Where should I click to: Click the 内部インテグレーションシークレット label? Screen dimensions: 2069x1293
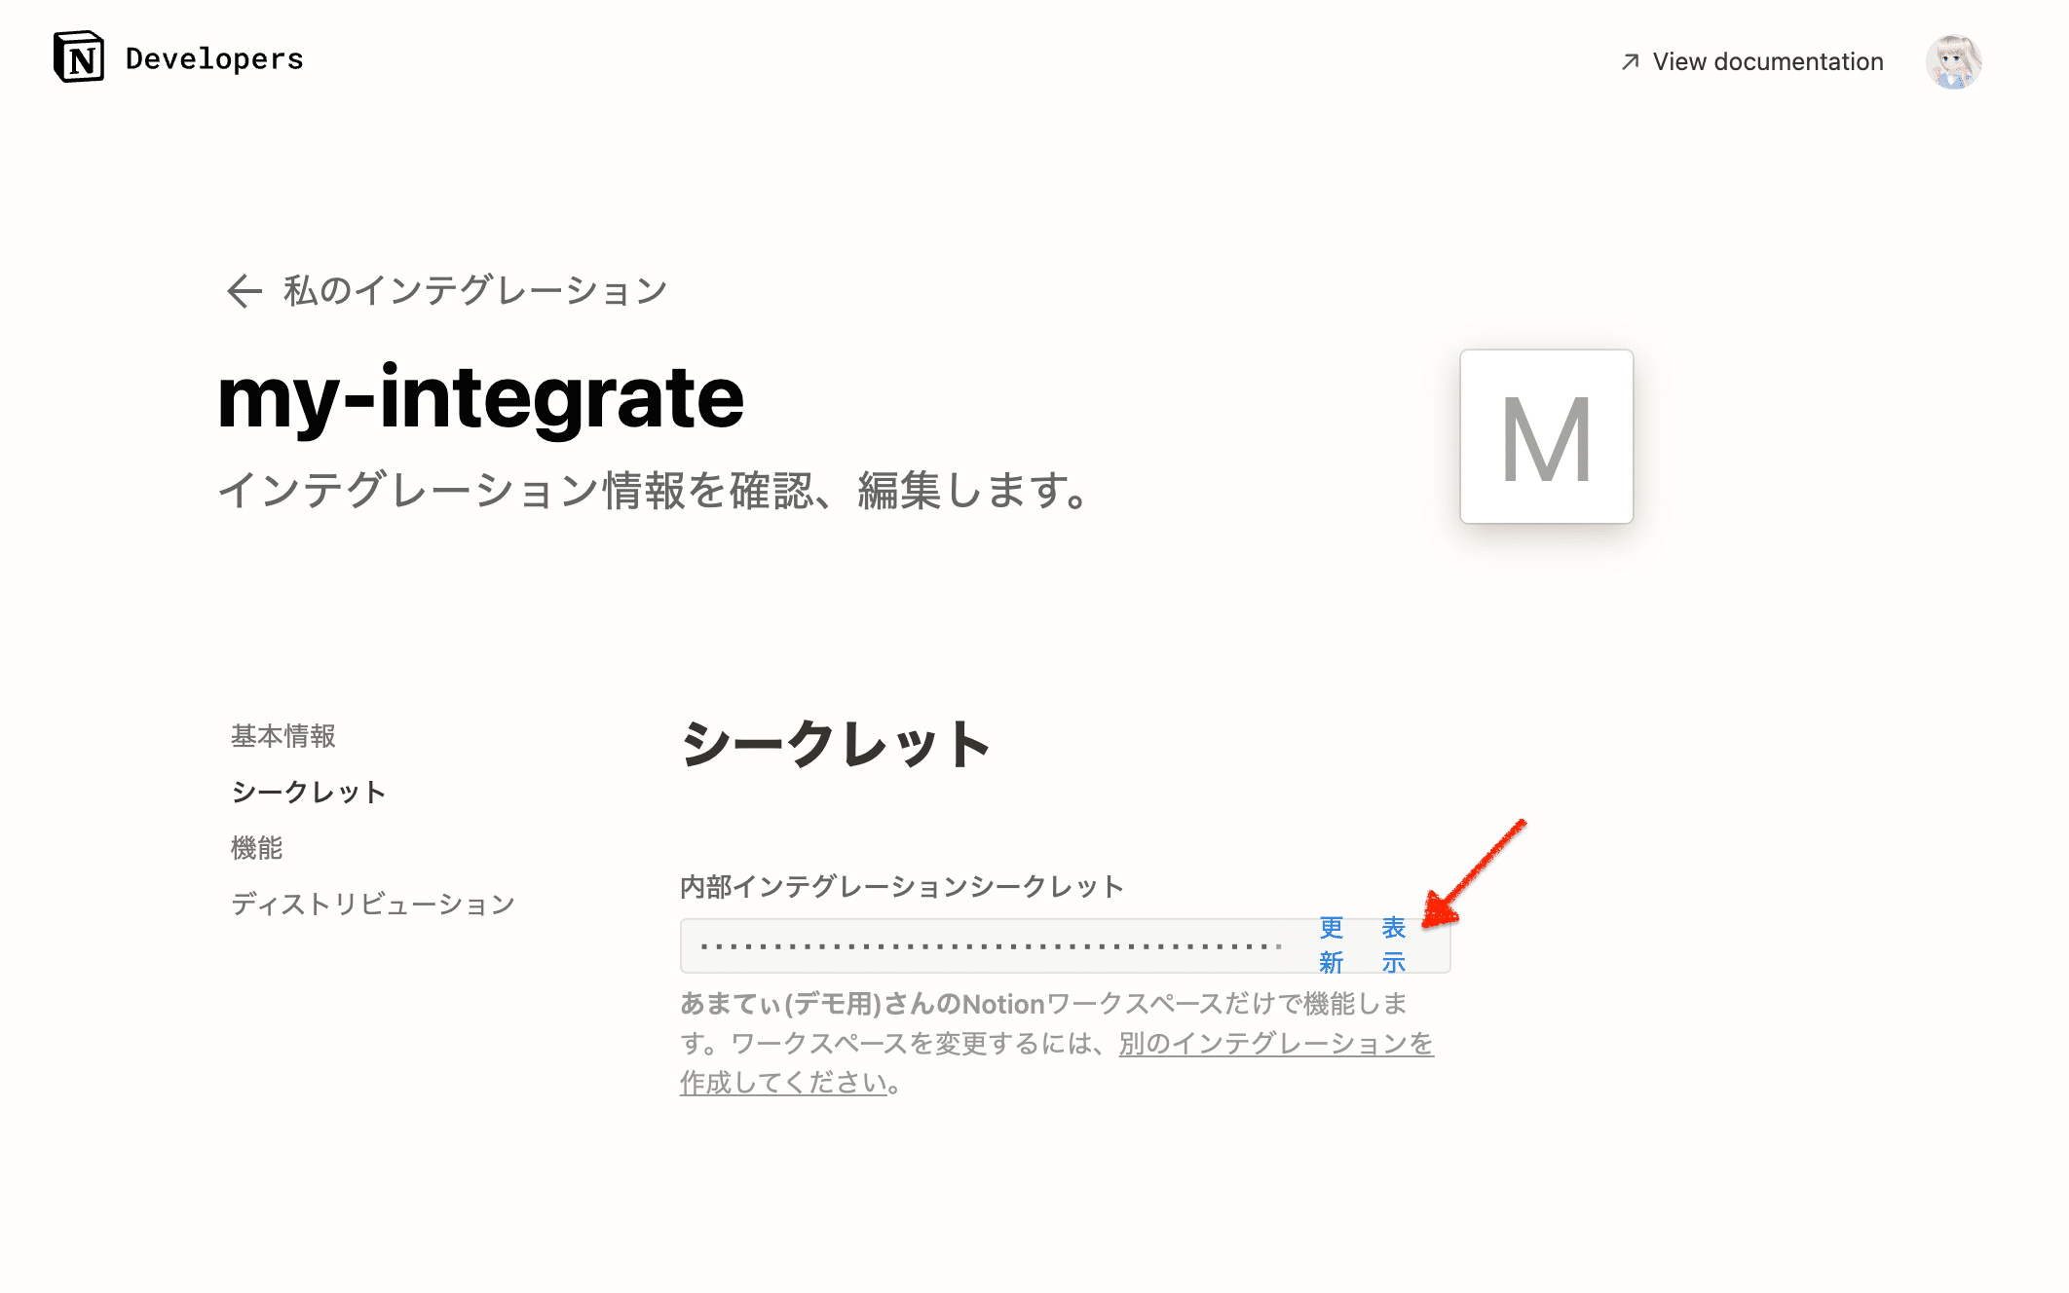902,887
